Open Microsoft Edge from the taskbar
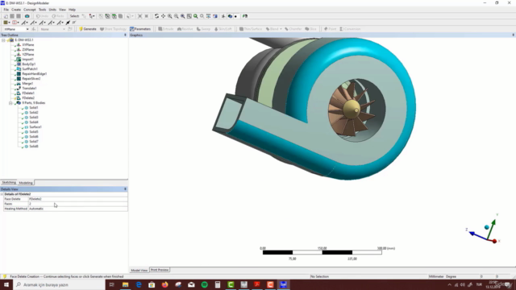516x290 pixels. click(139, 284)
